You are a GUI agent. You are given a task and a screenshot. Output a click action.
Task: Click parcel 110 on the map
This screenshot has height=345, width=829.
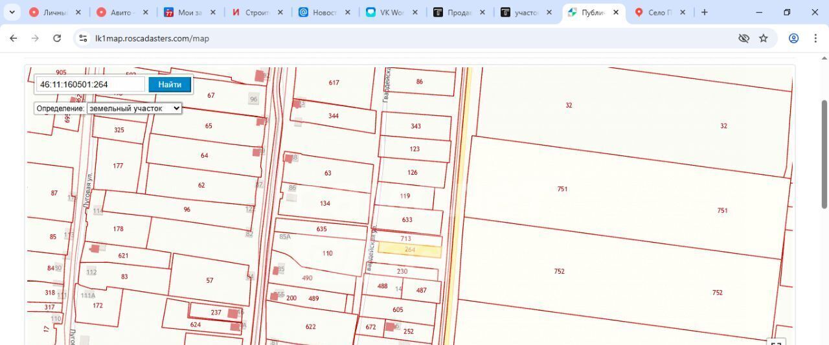click(x=328, y=253)
